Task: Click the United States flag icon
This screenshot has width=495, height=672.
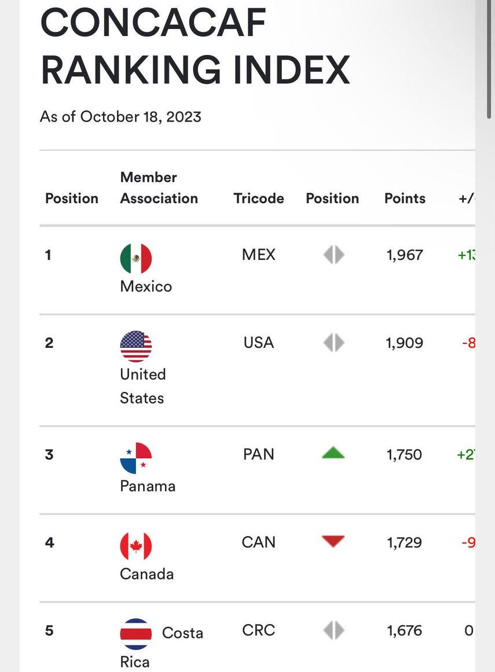Action: click(135, 346)
